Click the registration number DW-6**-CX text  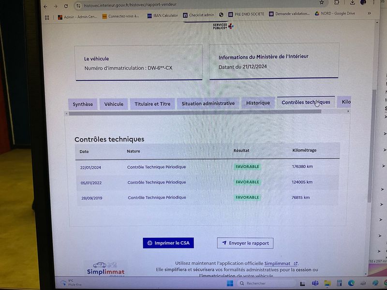160,68
